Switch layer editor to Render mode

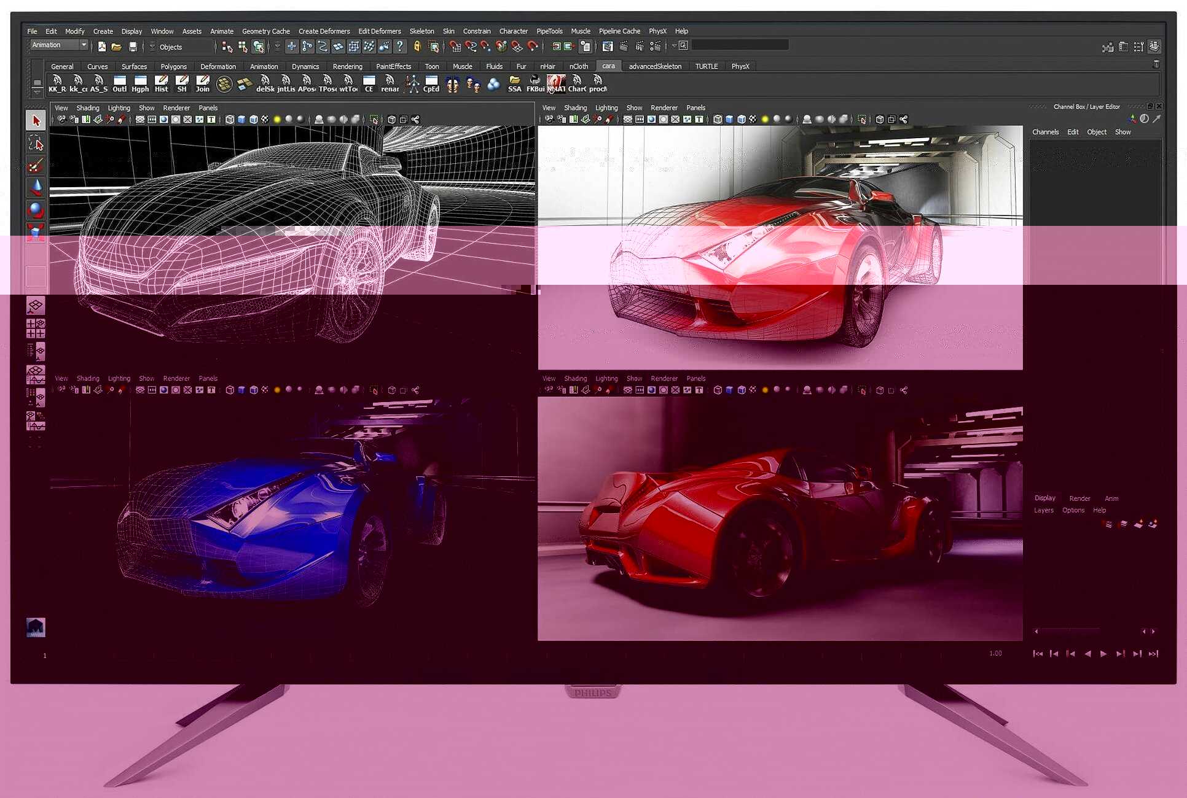point(1079,498)
